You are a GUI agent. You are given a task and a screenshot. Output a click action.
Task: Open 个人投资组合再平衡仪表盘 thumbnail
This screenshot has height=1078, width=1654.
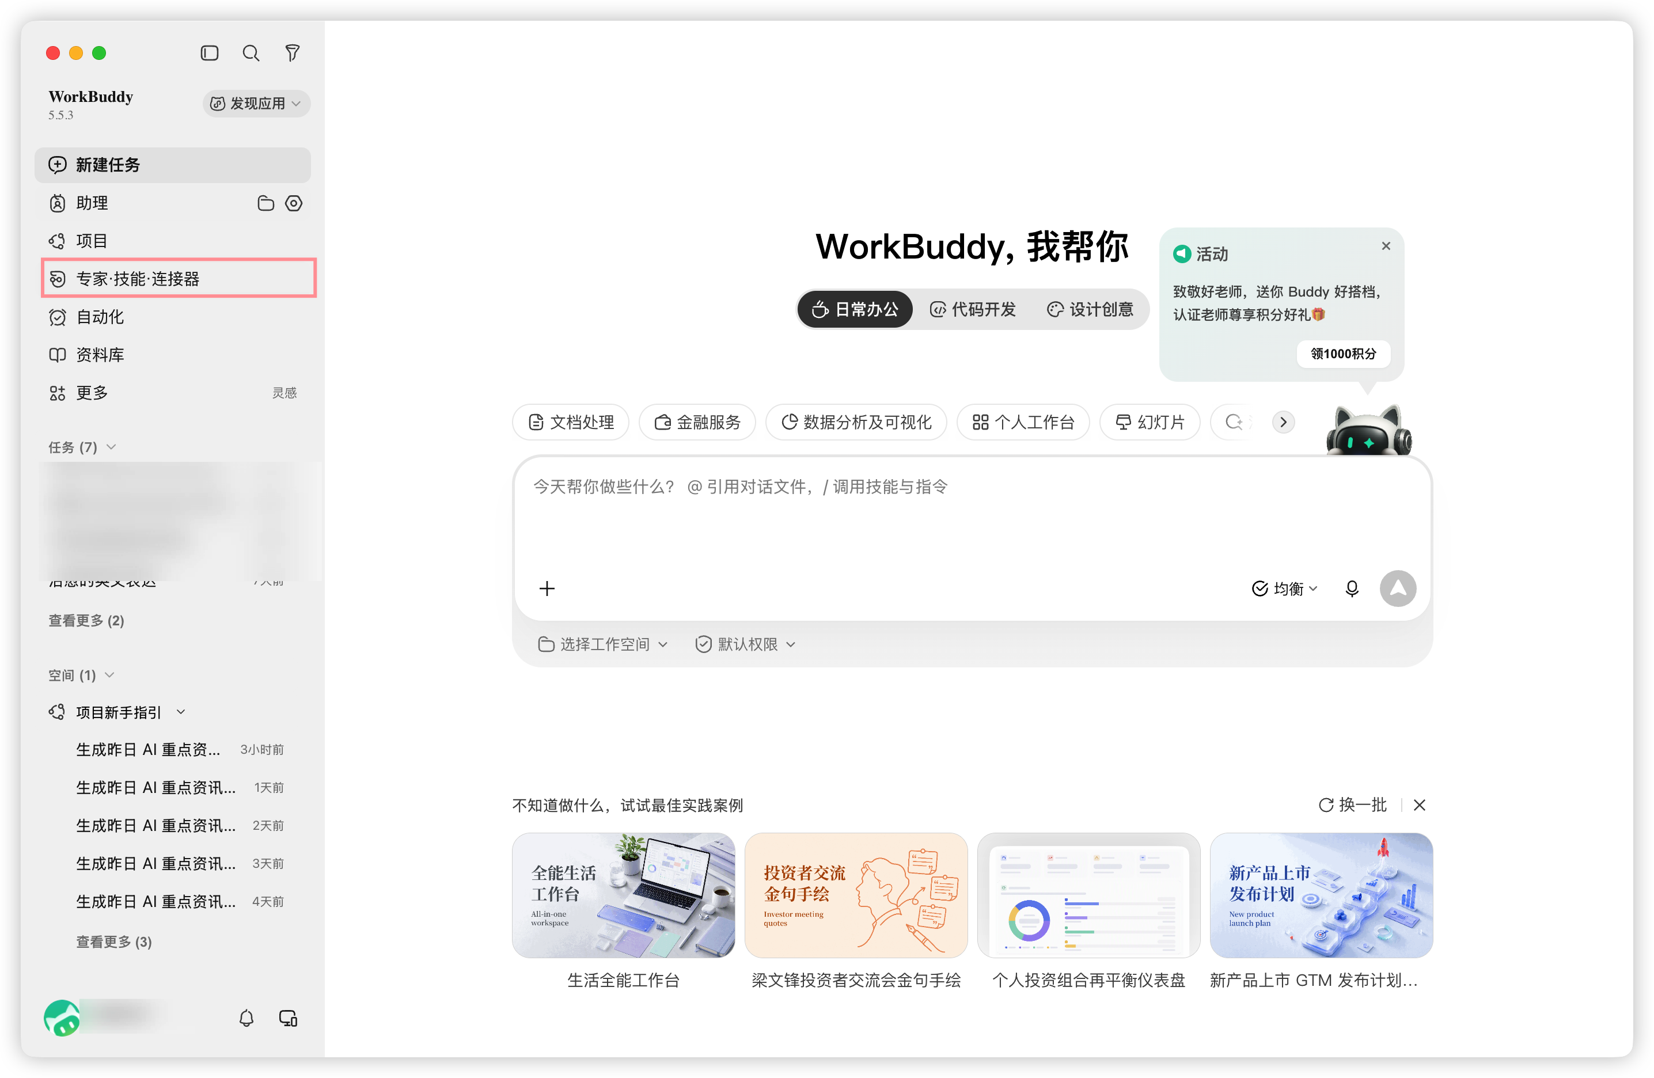[1088, 895]
